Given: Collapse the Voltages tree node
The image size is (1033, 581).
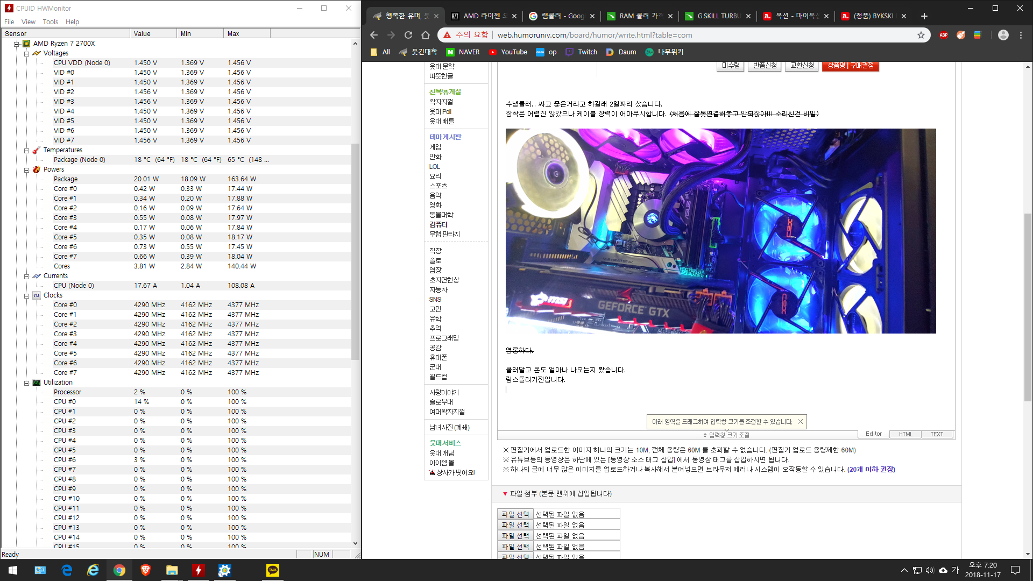Looking at the screenshot, I should [26, 53].
